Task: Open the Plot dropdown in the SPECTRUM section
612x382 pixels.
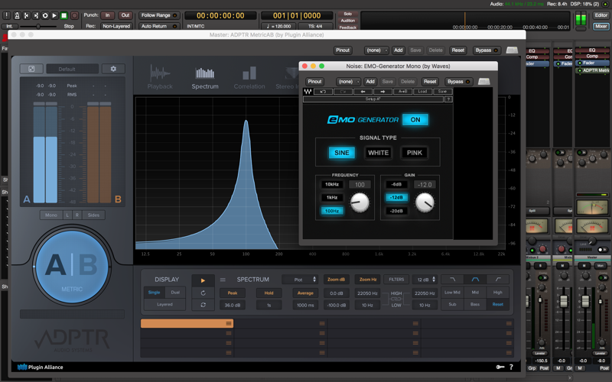Action: (300, 280)
